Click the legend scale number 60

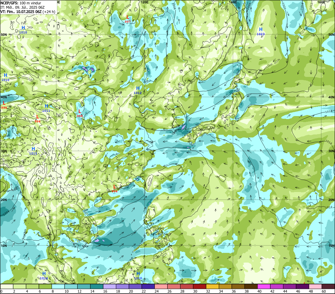[324, 291]
